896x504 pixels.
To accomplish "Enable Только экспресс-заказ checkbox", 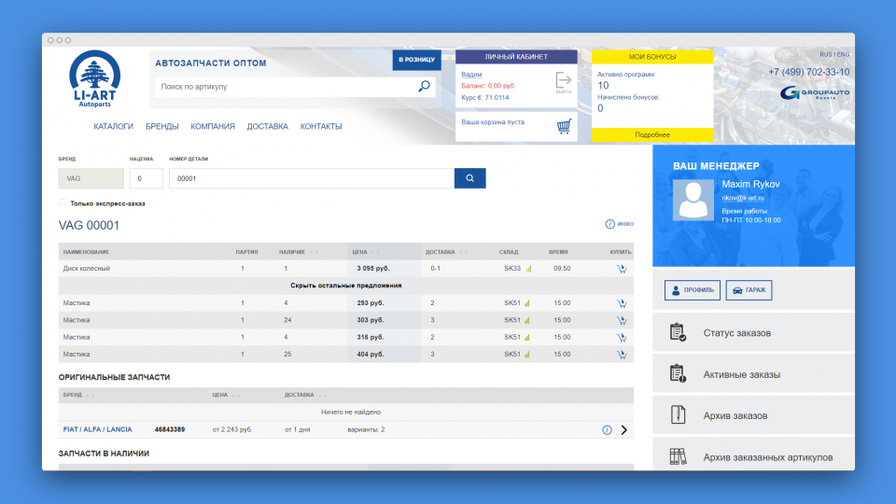I will click(x=63, y=203).
